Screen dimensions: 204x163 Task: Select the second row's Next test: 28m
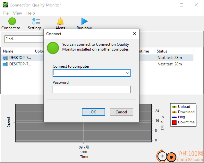[x=170, y=64]
